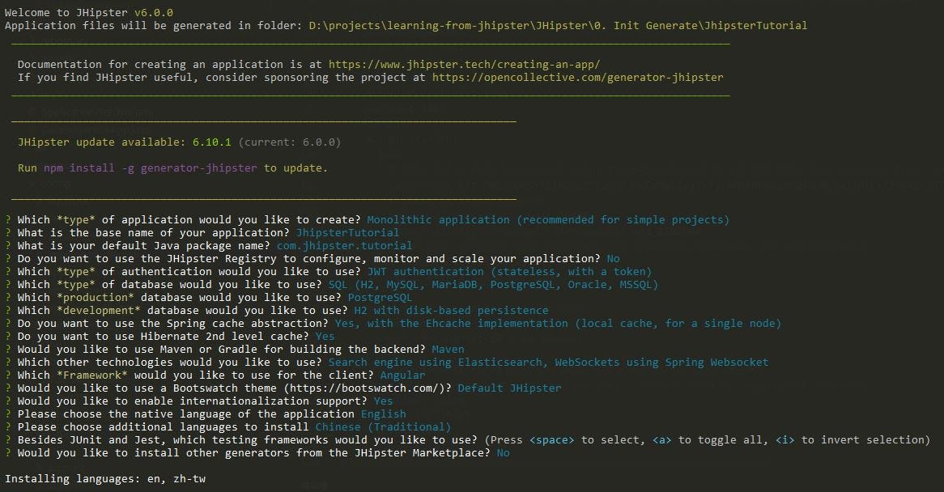Image resolution: width=944 pixels, height=492 pixels.
Task: Click the Ehcache implementation answer text
Action: 555,323
